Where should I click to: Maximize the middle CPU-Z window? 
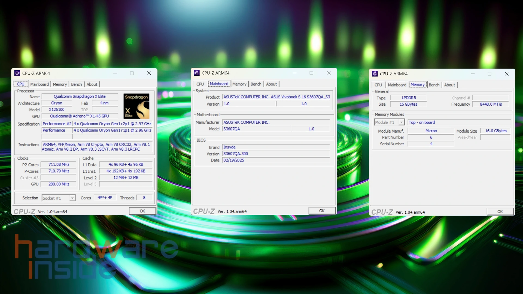(311, 73)
